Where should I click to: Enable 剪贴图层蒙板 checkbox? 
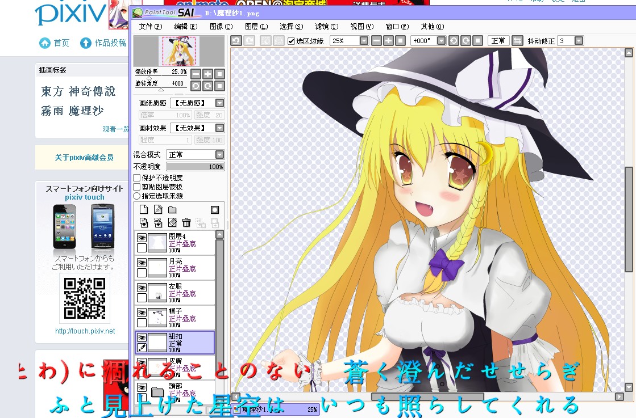point(137,187)
